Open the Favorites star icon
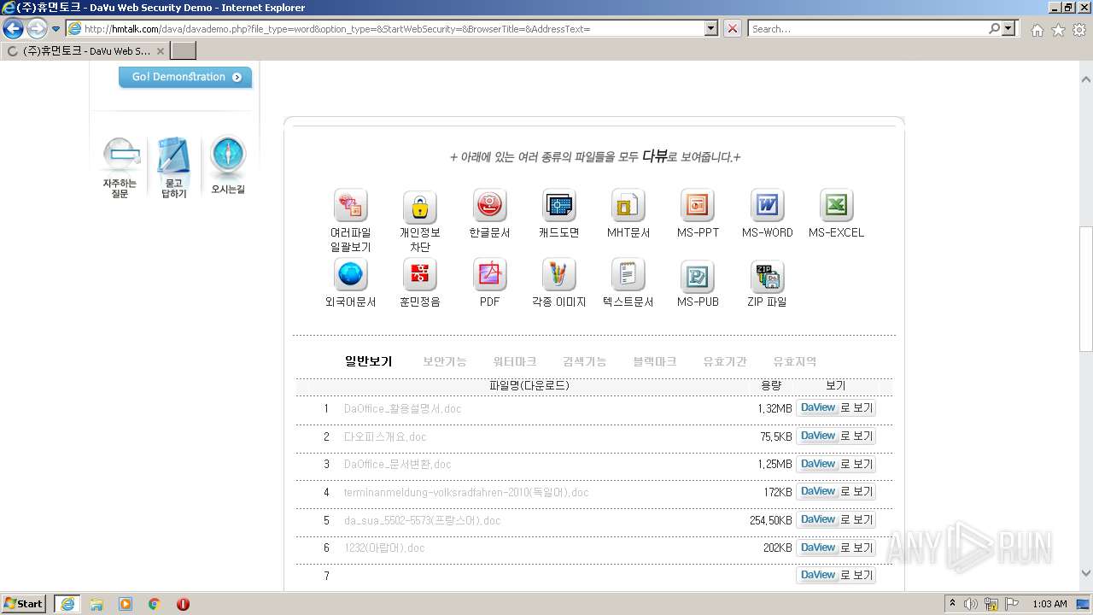 pos(1058,30)
